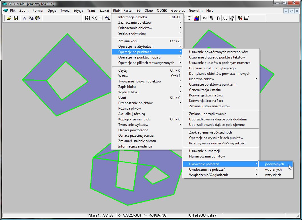Open the Geo-dtm menu
This screenshot has height=220, width=302.
[x=196, y=11]
